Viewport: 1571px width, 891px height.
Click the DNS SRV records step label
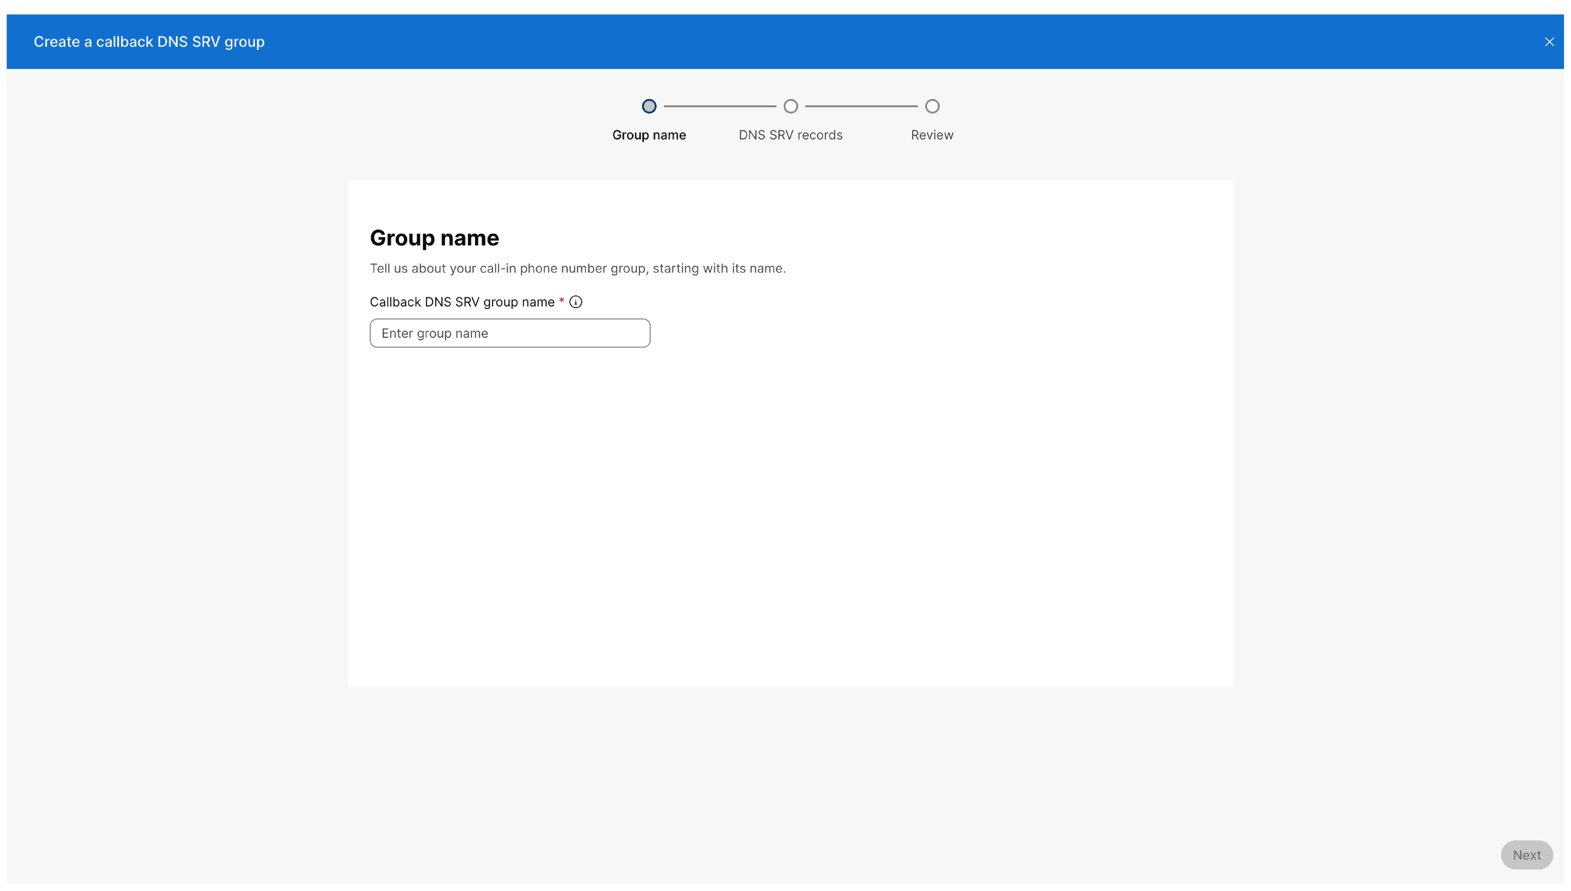click(790, 135)
